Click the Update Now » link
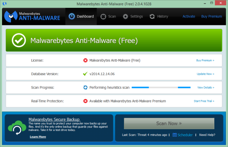 coord(206,74)
